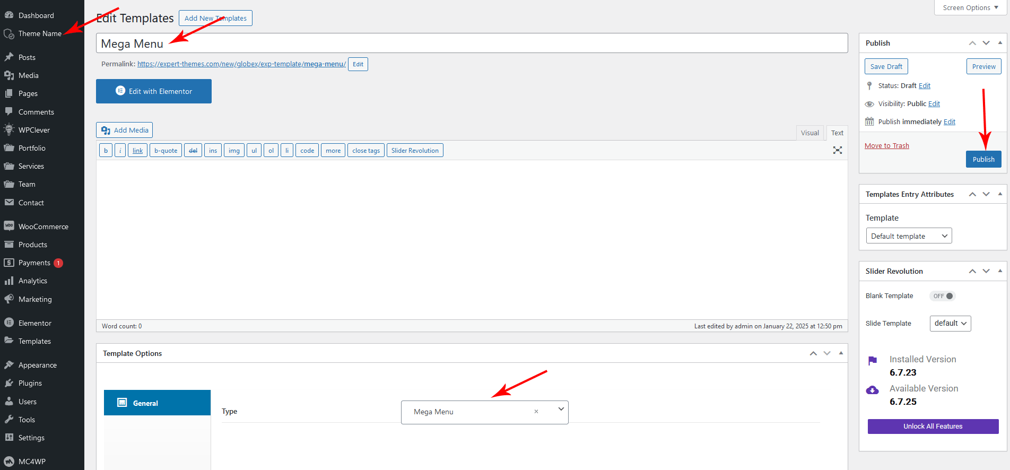Open Marketing via the megaphone icon
1010x470 pixels.
(x=9, y=299)
